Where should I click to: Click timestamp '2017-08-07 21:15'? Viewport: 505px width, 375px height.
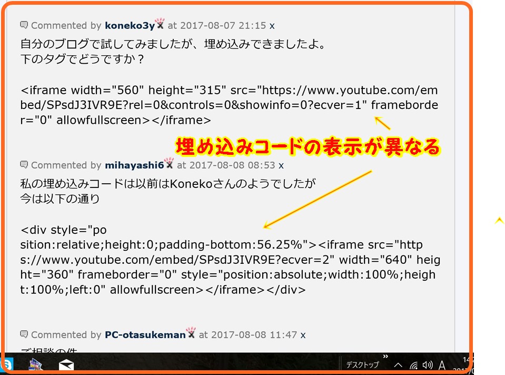point(223,25)
